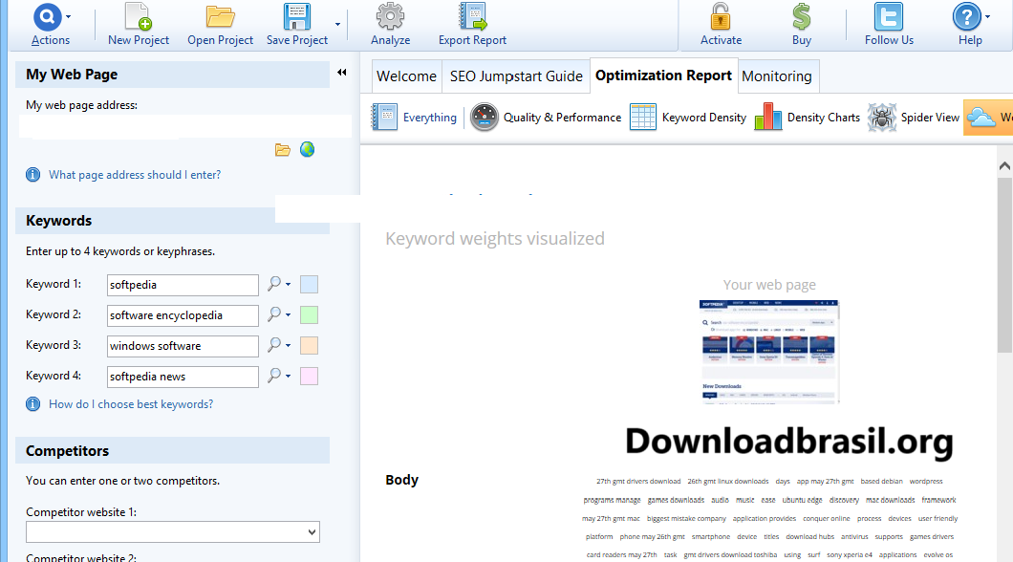
Task: Click magnifier icon for Keyword 4
Action: click(x=274, y=375)
